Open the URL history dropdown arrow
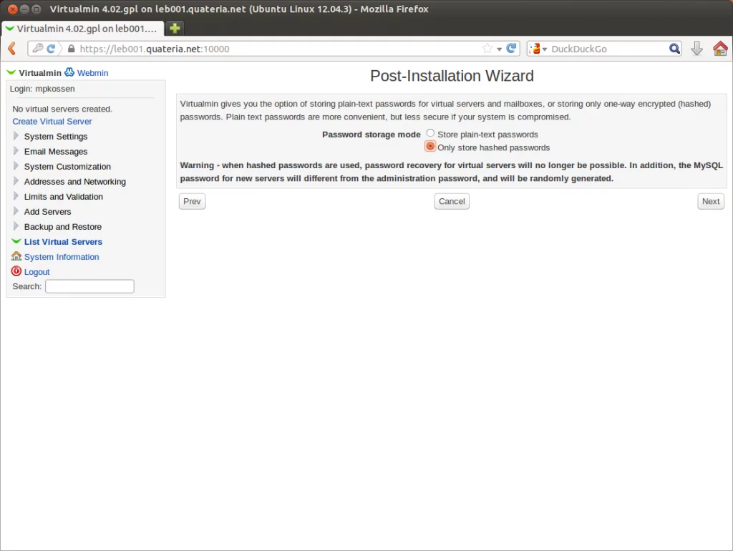 [x=499, y=49]
